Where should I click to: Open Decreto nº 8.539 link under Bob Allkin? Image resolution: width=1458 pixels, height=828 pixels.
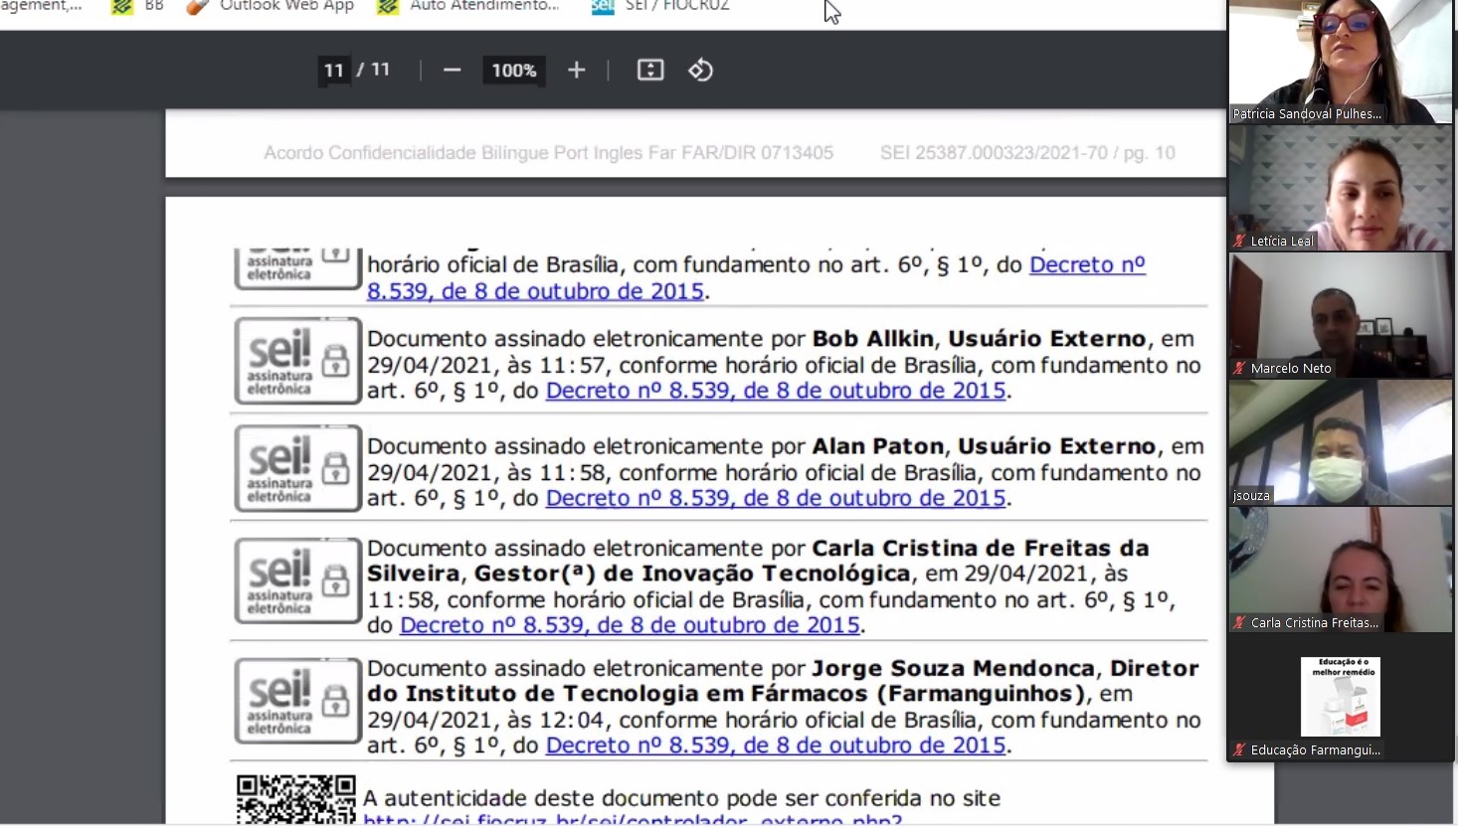tap(776, 391)
